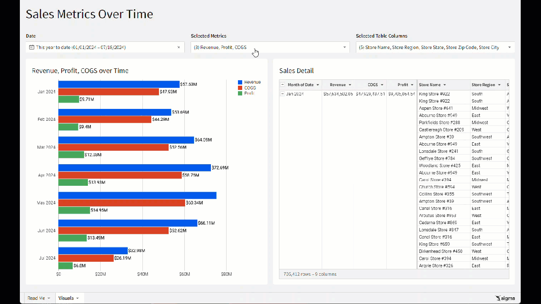Viewport: 541px width, 304px height.
Task: Open the Month of Date column menu arrow
Action: 318,85
